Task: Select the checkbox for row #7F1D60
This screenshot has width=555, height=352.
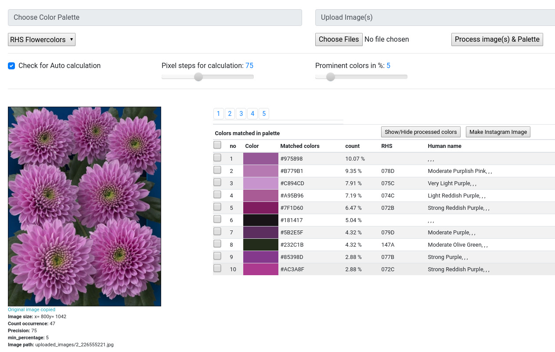Action: tap(217, 207)
